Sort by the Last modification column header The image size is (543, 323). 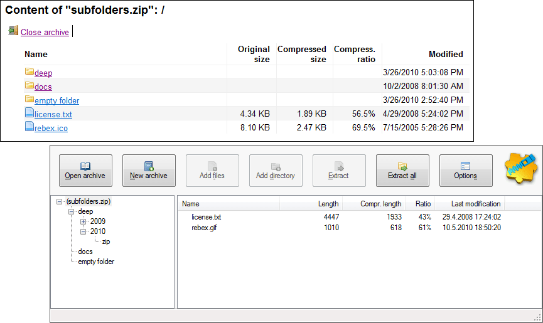[470, 204]
